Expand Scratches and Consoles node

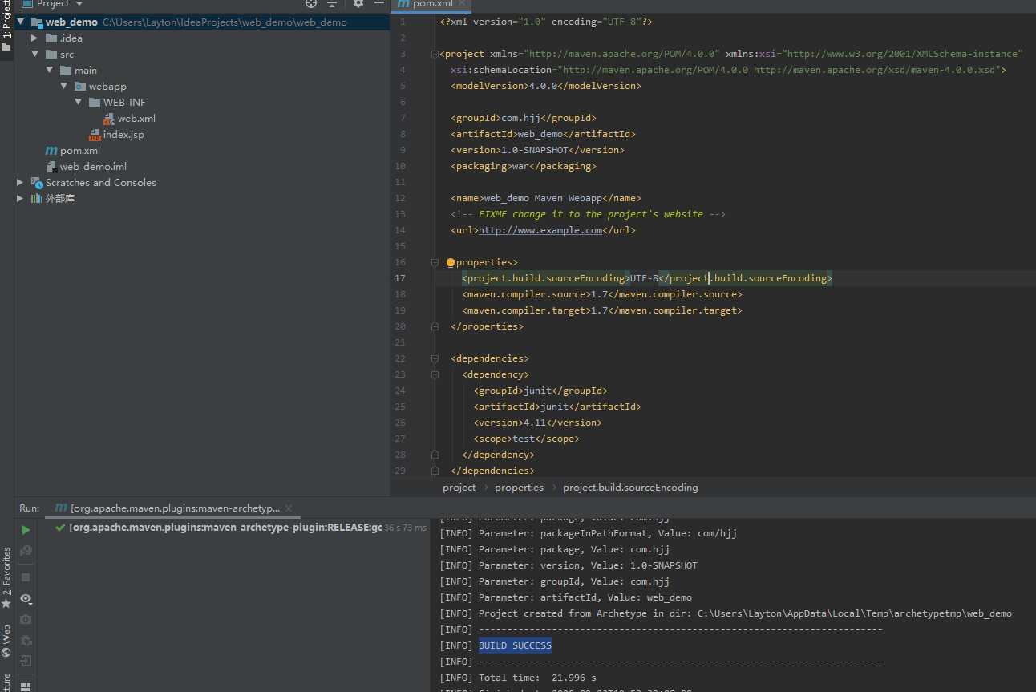point(21,183)
